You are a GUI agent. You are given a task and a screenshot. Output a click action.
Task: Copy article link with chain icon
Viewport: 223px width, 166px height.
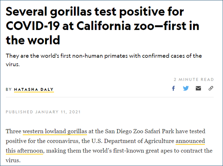[211, 89]
